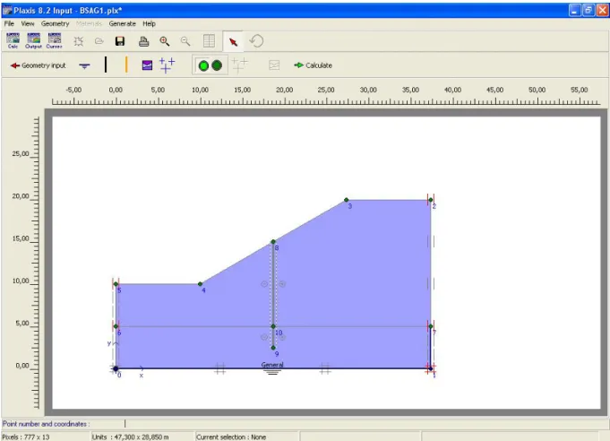This screenshot has height=441, width=610.
Task: Zoom in with the magnifier icon
Action: tap(165, 41)
